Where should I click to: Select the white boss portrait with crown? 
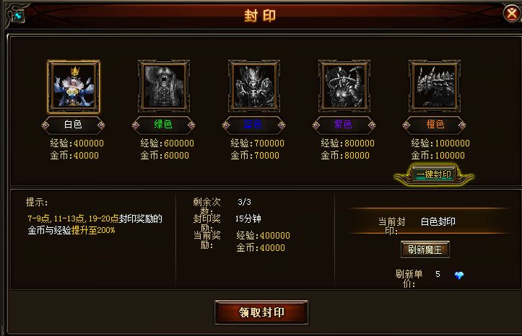pyautogui.click(x=74, y=87)
